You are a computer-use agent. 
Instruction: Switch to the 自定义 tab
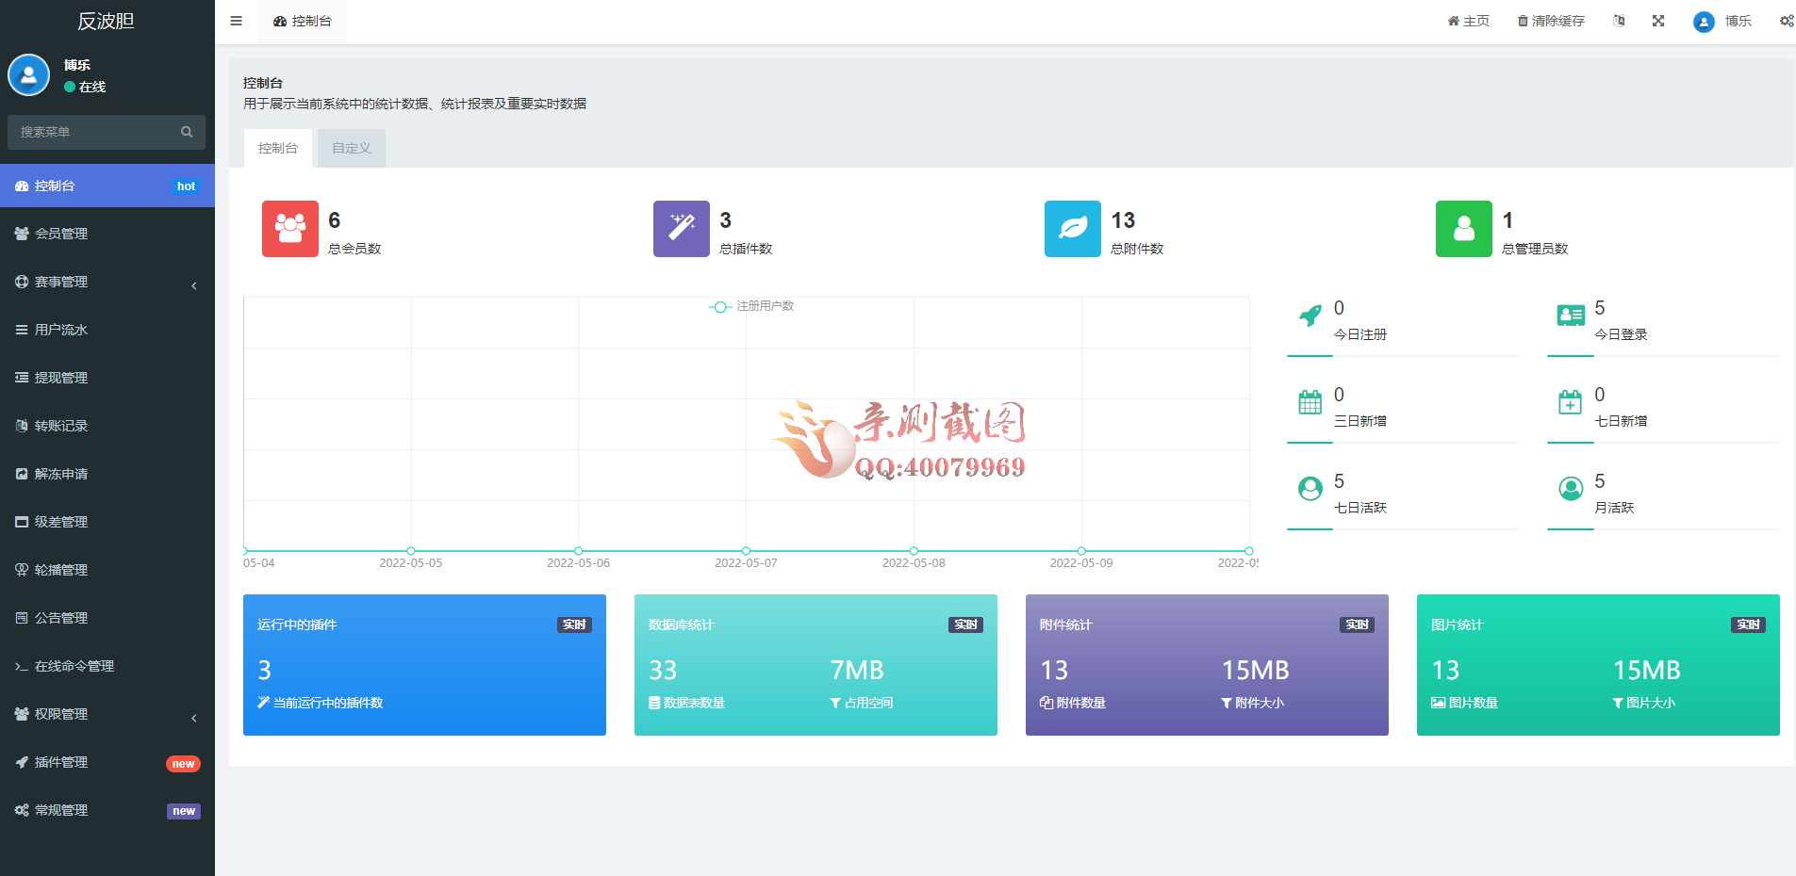tap(350, 148)
